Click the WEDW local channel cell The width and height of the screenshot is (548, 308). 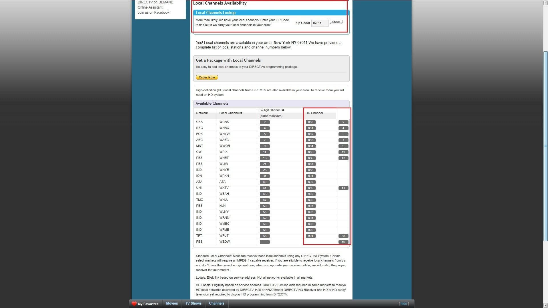237,242
